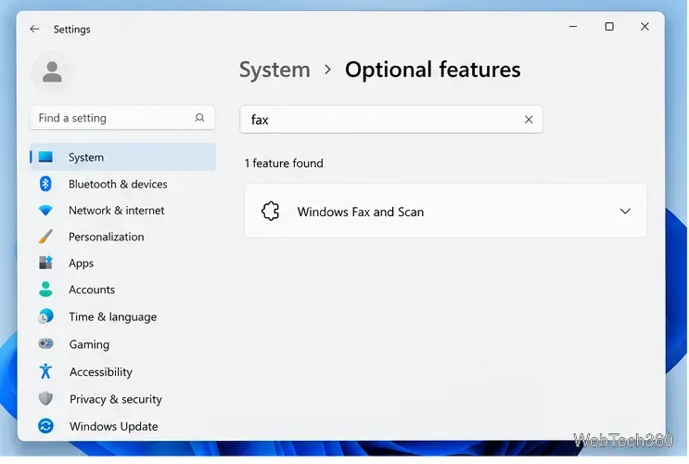Click the Windows Fax and Scan puzzle icon
This screenshot has width=689, height=464.
270,211
